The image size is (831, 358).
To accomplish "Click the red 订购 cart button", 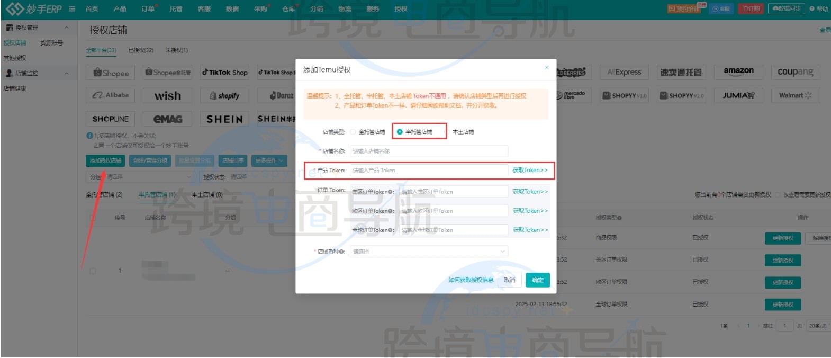I will (752, 8).
